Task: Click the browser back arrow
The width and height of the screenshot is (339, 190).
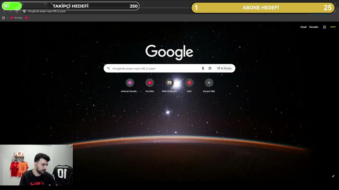Action: pyautogui.click(x=4, y=11)
